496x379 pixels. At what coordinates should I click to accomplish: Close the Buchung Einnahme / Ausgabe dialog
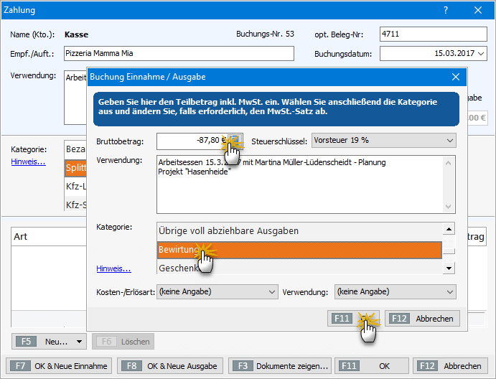(455, 77)
